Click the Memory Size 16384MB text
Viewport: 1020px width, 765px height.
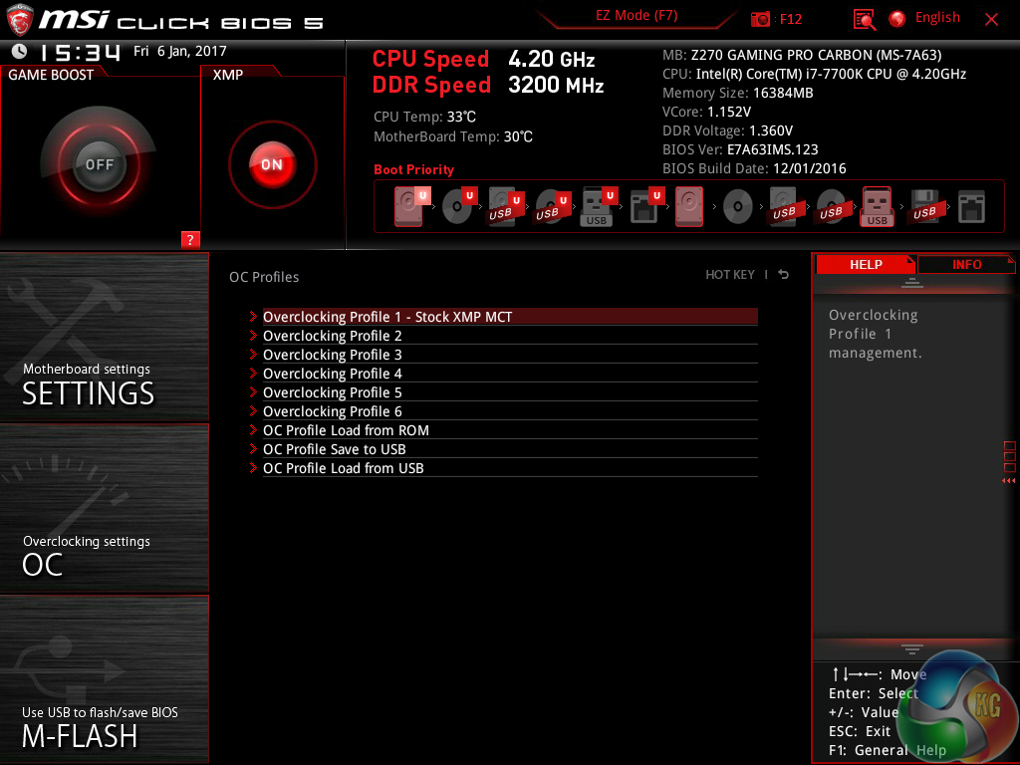[x=738, y=93]
